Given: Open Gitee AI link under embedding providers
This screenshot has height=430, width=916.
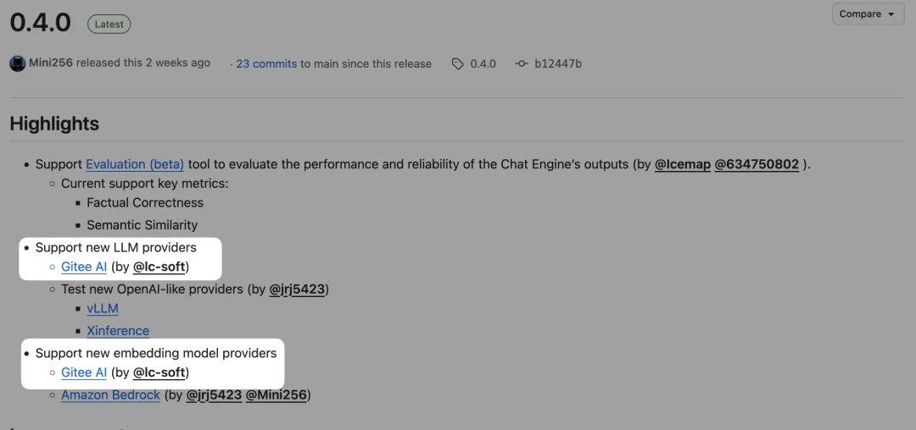Looking at the screenshot, I should pos(84,372).
